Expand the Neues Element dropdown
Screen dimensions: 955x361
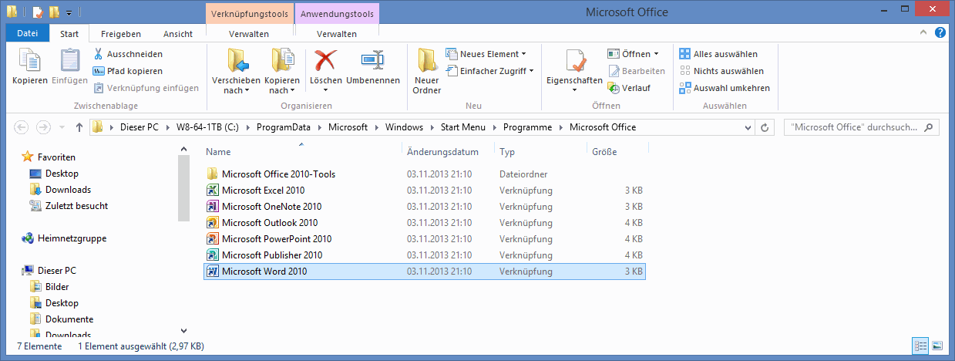click(523, 54)
